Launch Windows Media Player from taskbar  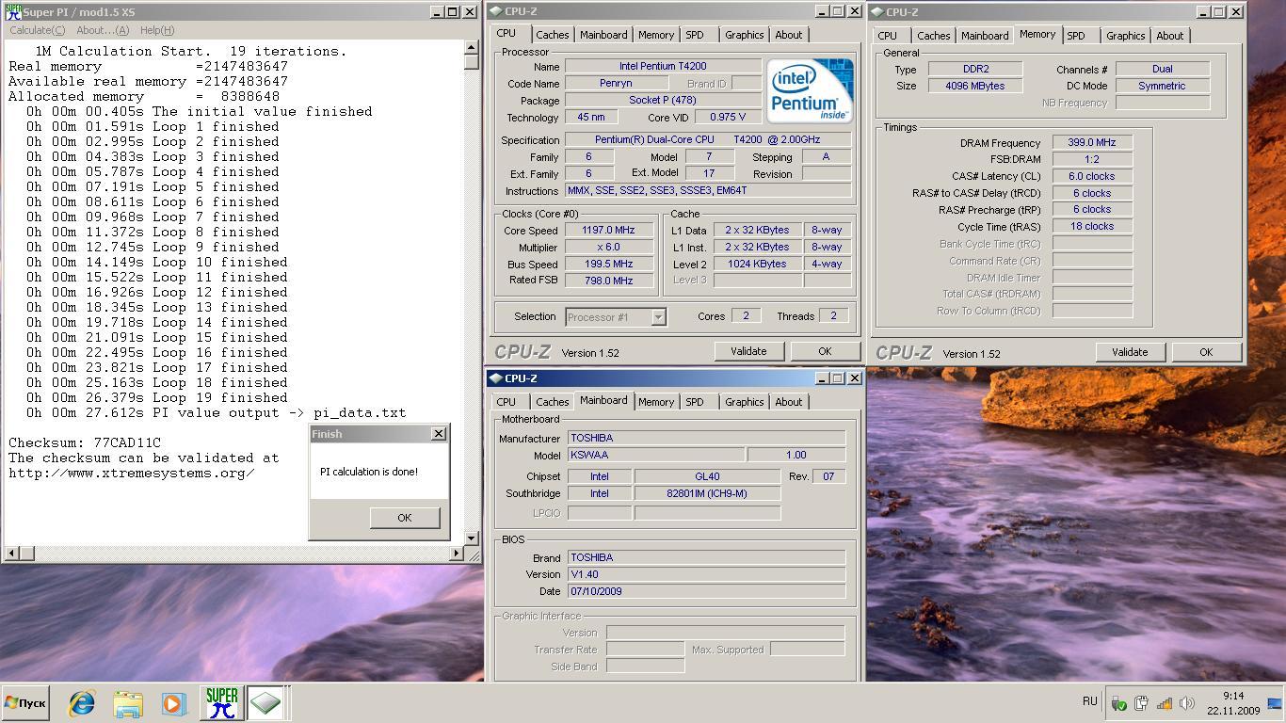tap(173, 703)
